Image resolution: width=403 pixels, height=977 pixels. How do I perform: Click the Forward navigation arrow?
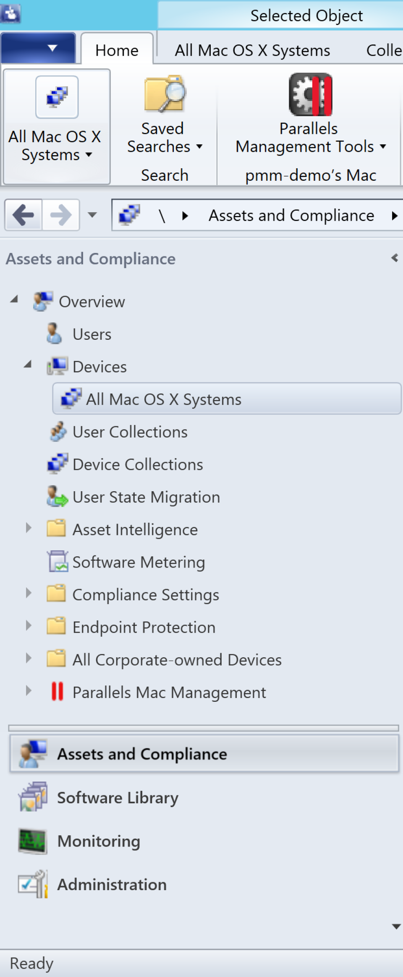[x=60, y=215]
